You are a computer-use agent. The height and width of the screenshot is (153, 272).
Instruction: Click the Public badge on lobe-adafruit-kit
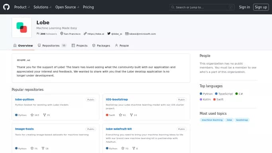click(182, 129)
